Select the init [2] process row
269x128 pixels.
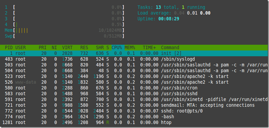(x=134, y=53)
